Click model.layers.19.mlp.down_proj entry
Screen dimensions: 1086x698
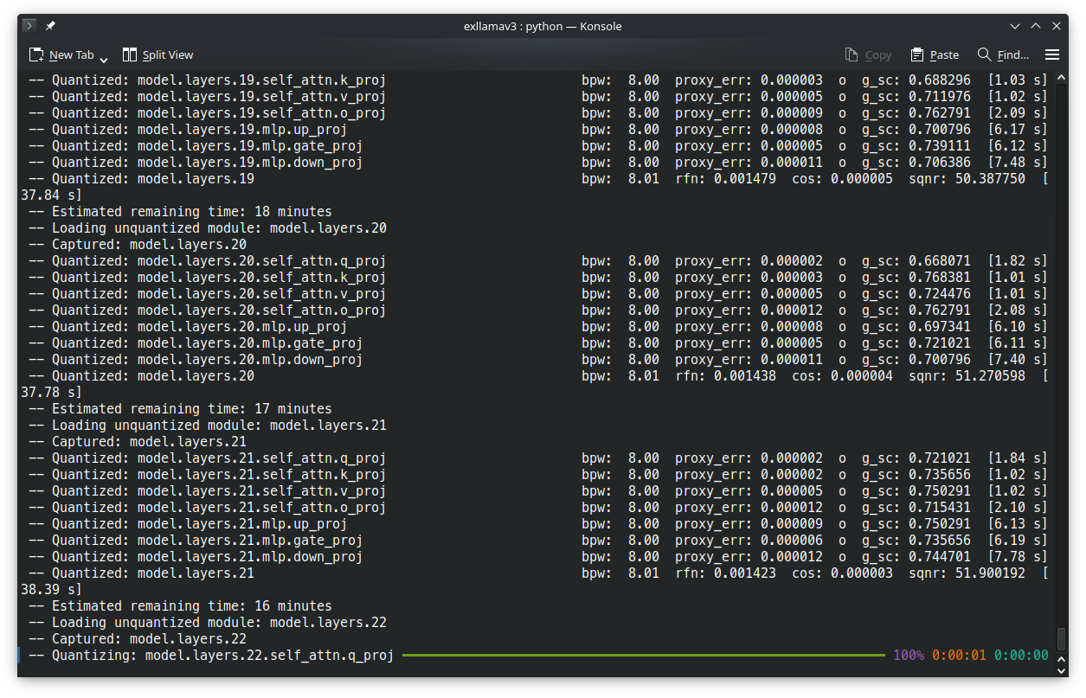click(x=249, y=163)
